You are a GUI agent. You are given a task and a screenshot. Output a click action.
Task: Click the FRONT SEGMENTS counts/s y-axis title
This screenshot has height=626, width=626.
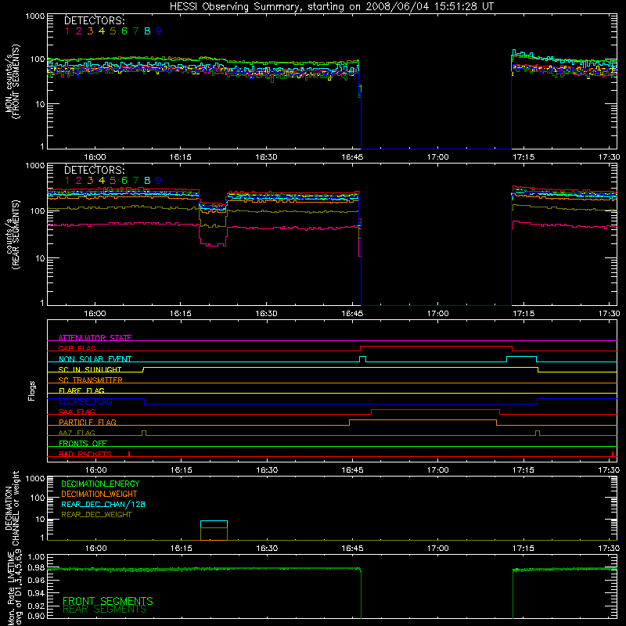pos(12,81)
